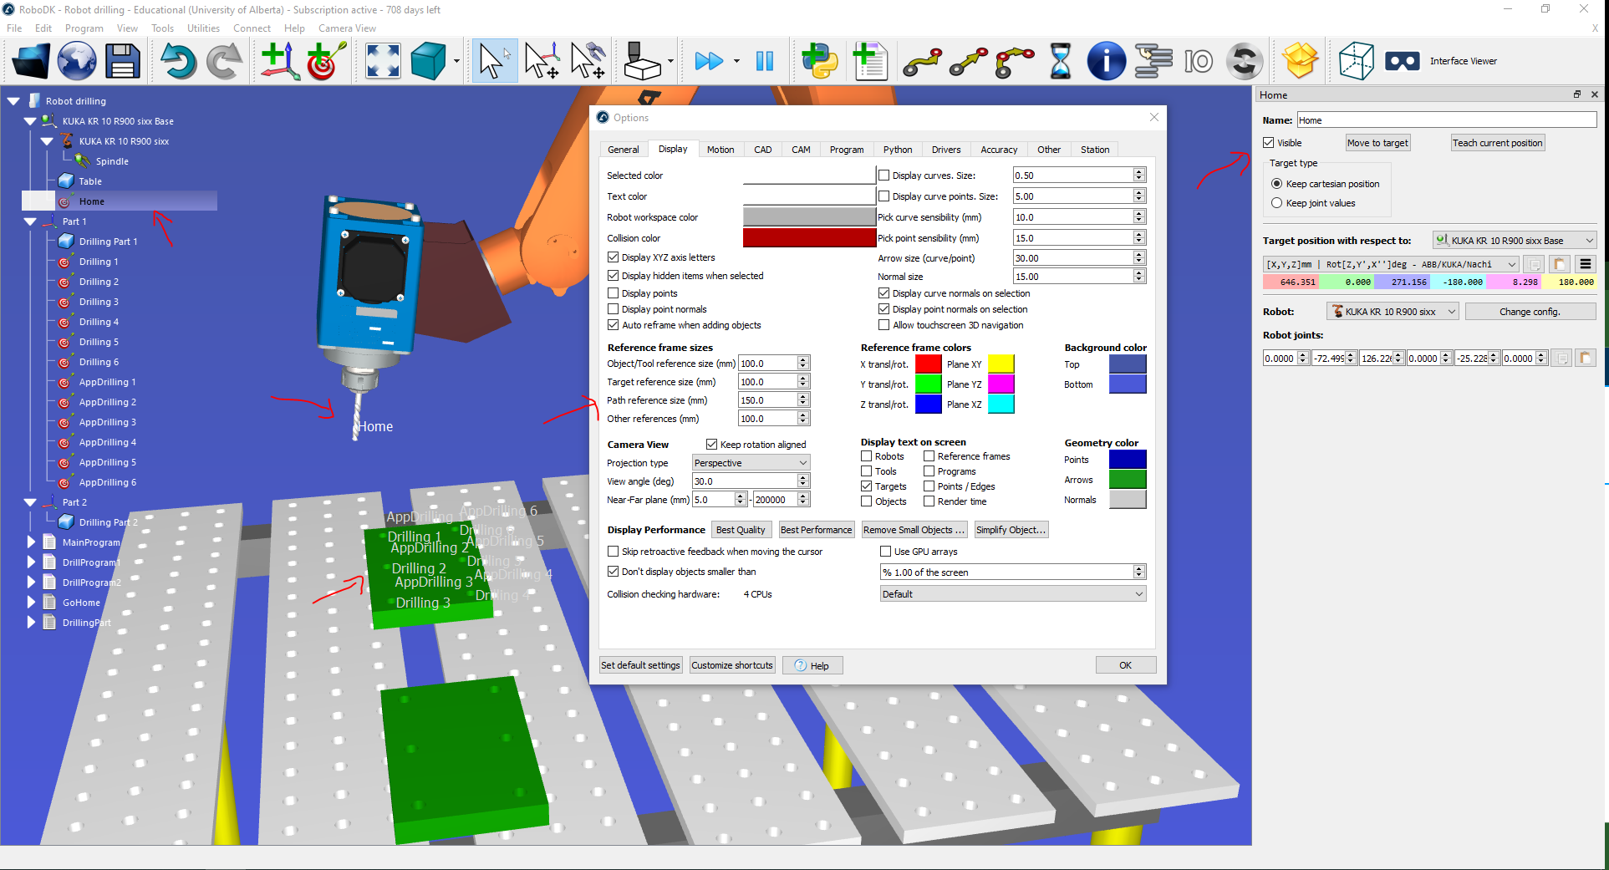Click the Save station floppy disk icon

click(122, 61)
